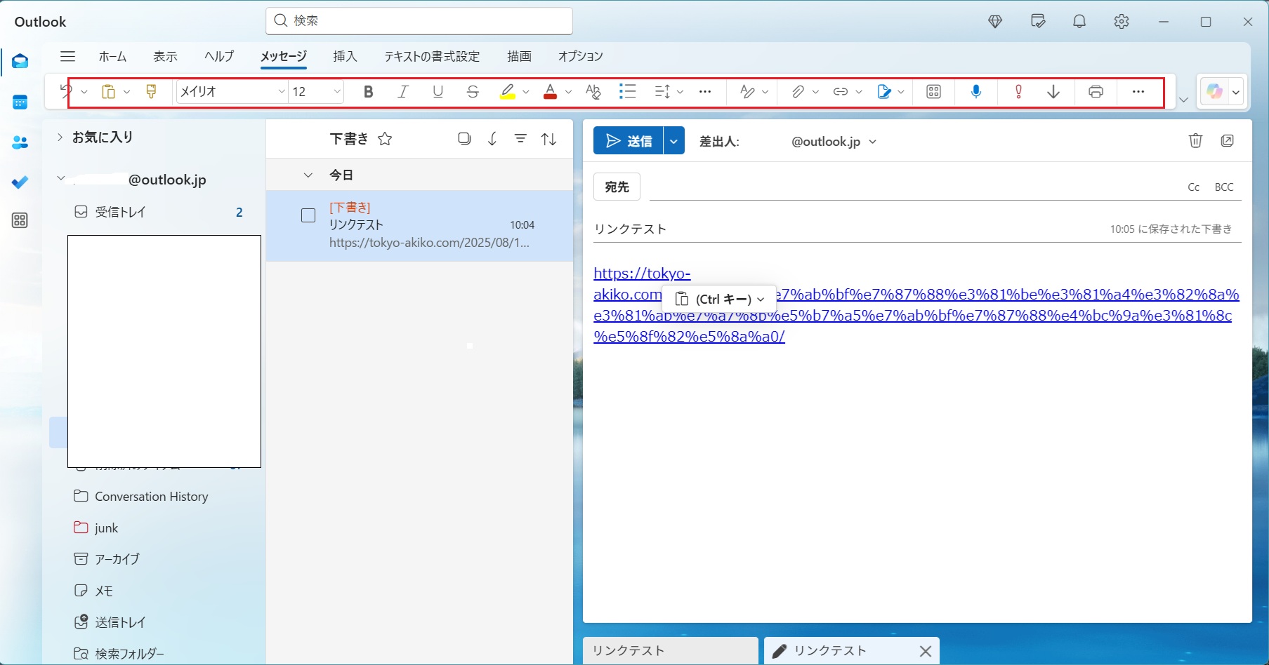Start dictation with the microphone icon
Image resolution: width=1269 pixels, height=665 pixels.
(976, 92)
